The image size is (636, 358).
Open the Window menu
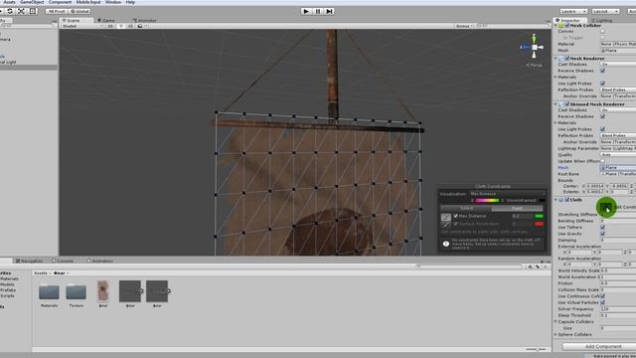tap(113, 2)
